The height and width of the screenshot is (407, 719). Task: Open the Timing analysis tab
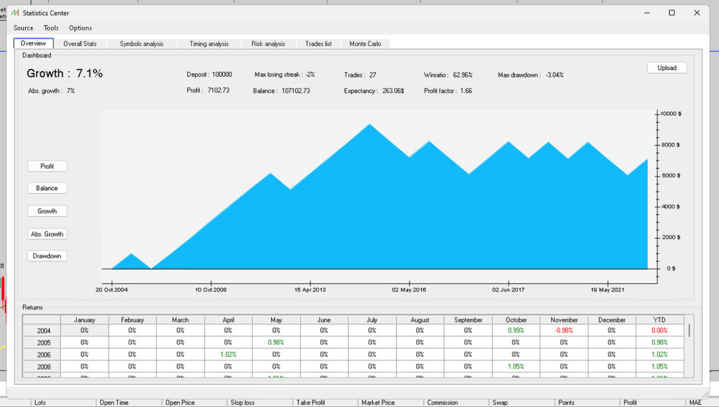(209, 44)
